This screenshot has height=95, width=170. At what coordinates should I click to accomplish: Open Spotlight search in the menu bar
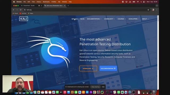click(141, 2)
